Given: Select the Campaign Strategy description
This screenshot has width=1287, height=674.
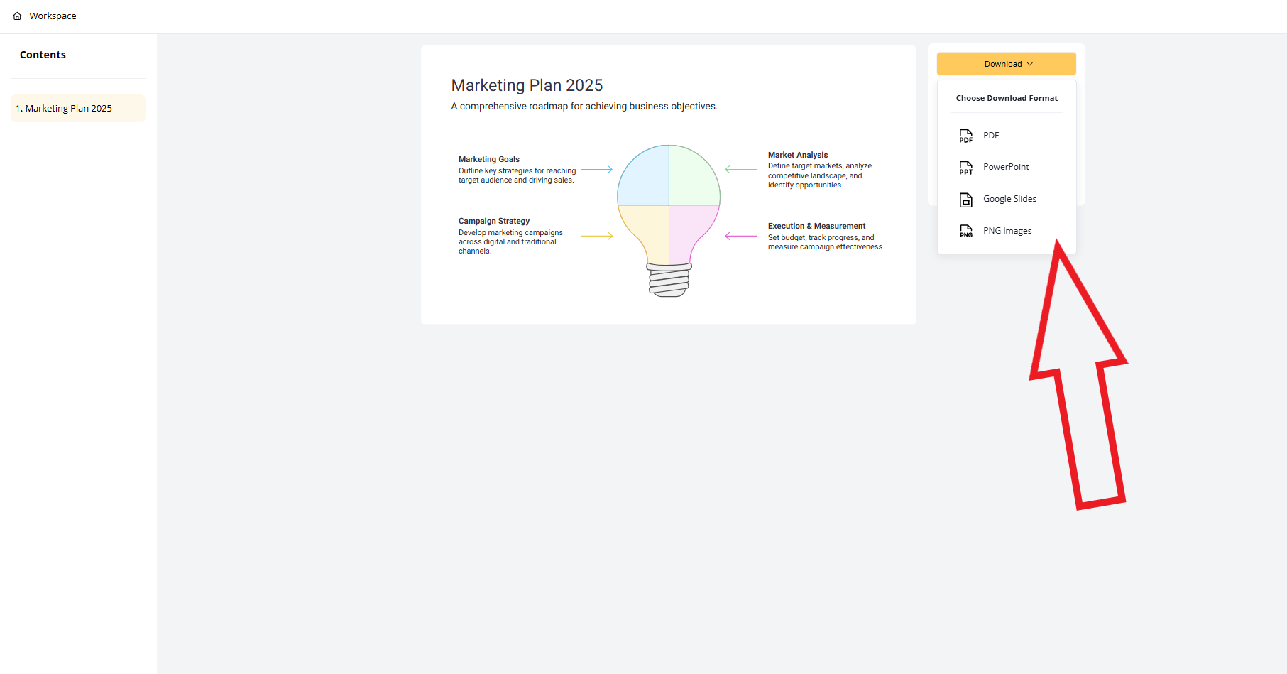Looking at the screenshot, I should tap(510, 241).
